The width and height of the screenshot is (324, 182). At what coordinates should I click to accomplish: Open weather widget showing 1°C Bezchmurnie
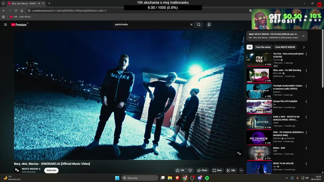[11, 178]
